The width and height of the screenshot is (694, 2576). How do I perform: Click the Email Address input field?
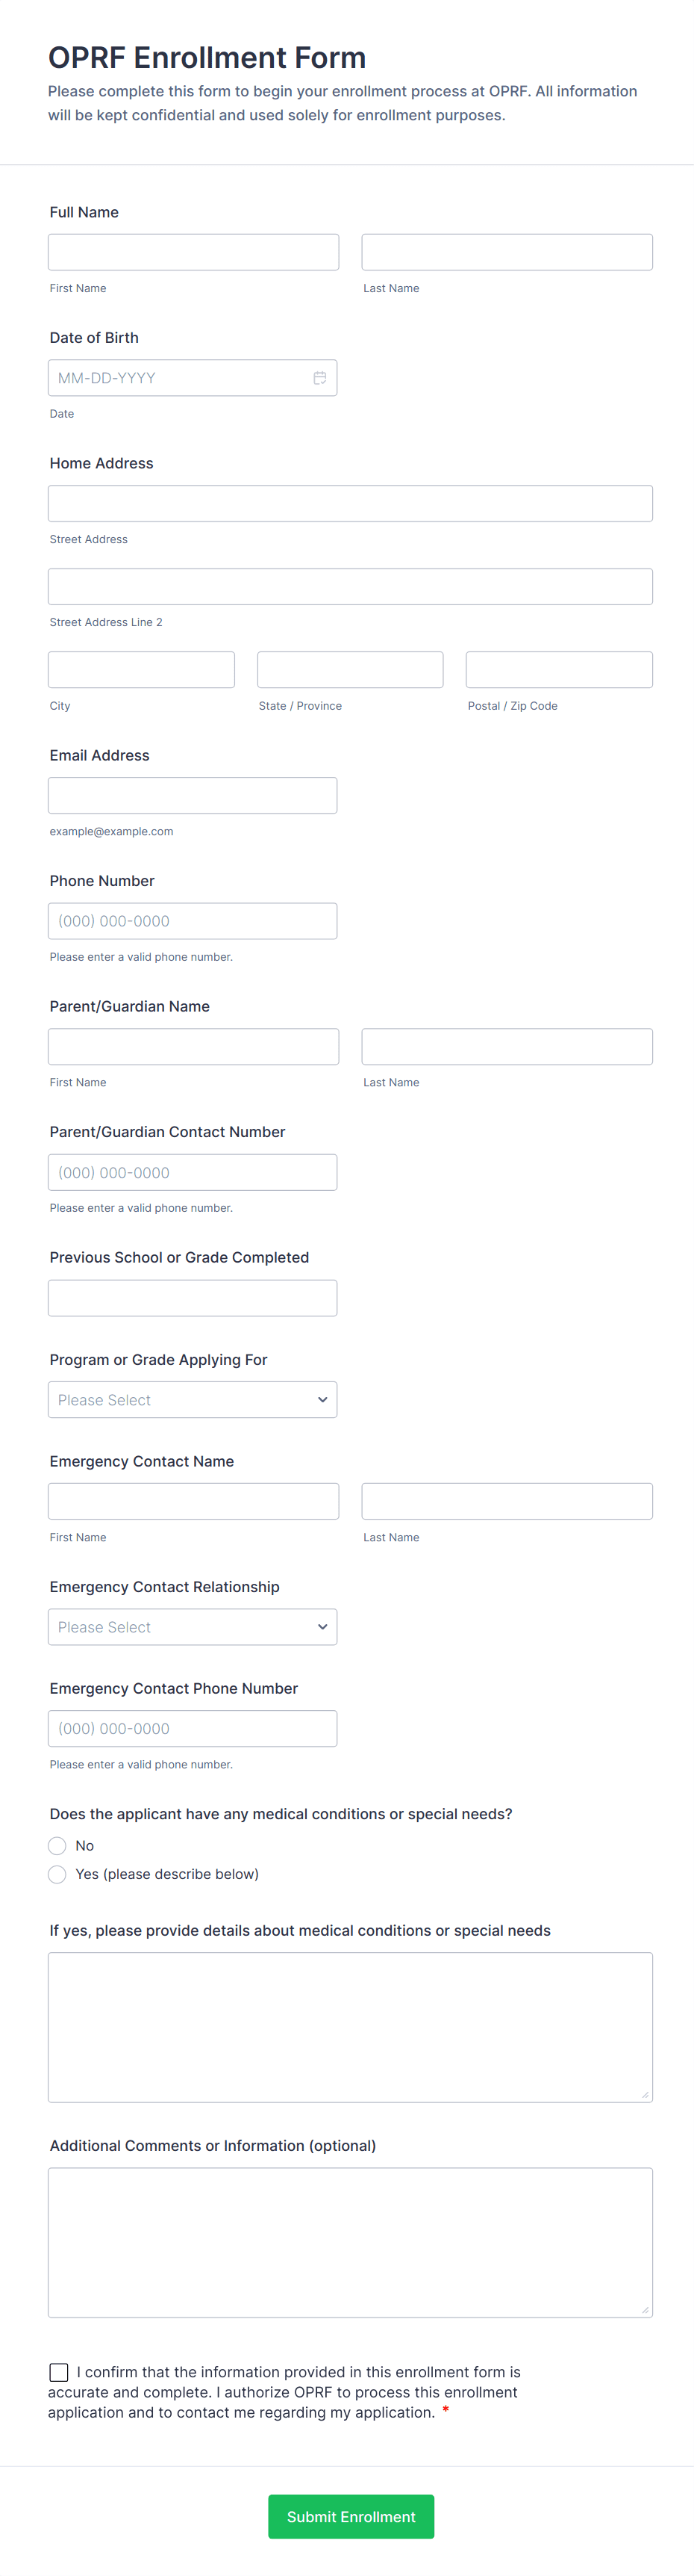tap(193, 796)
